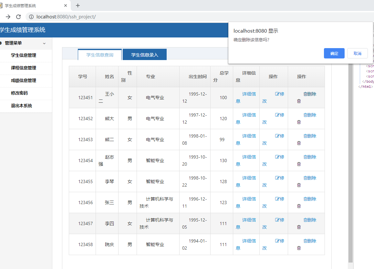Image resolution: width=374 pixels, height=269 pixels.
Task: Open 详细信息 for student 123458
Action: [x=246, y=244]
